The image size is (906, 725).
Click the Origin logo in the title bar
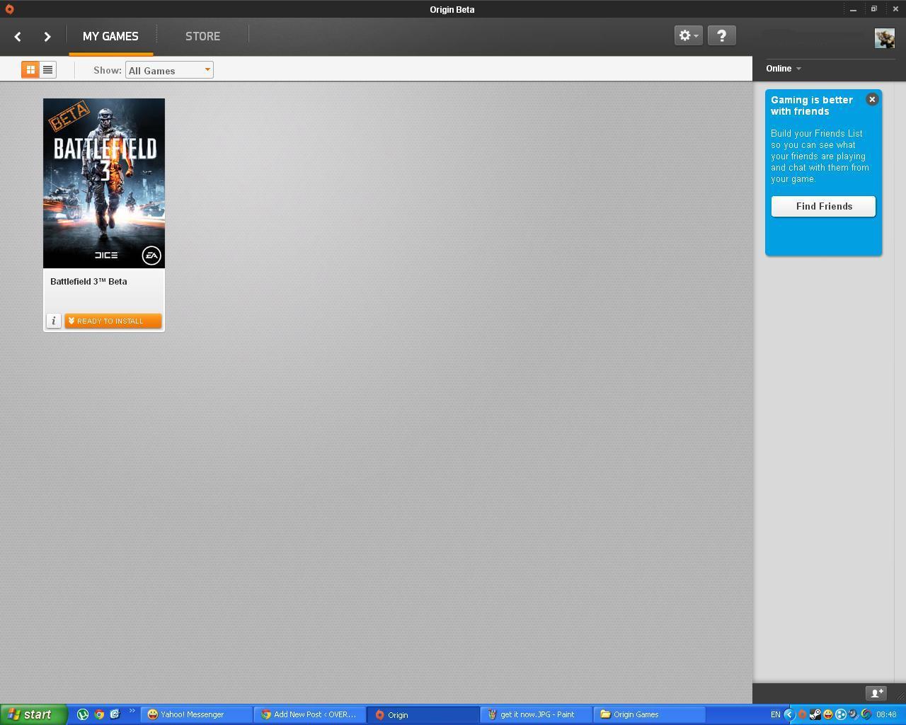point(9,9)
